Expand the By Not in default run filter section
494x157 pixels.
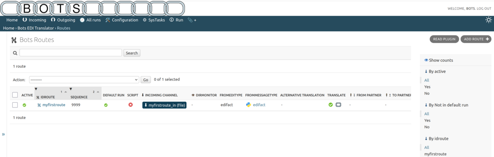pos(446,105)
